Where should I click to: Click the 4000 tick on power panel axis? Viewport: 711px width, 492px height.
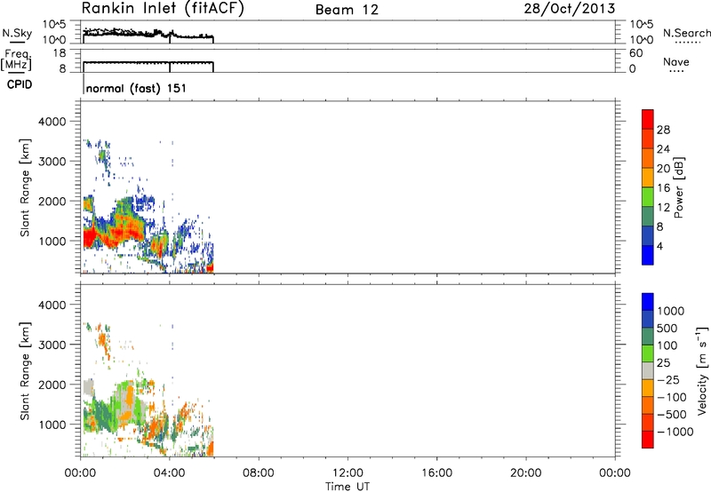point(52,122)
